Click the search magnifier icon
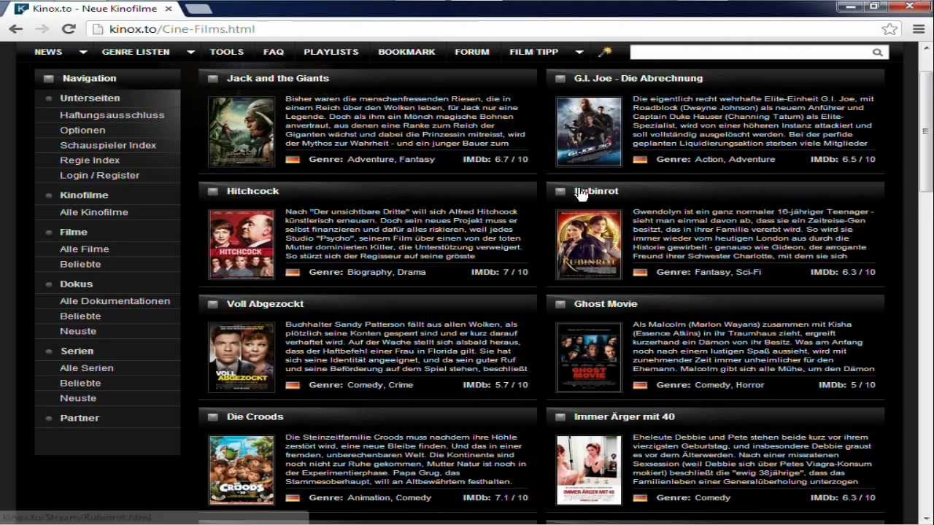 click(x=877, y=52)
